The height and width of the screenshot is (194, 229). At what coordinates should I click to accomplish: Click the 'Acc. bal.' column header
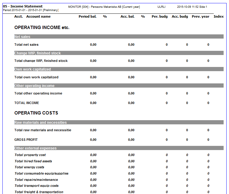[x=127, y=16]
